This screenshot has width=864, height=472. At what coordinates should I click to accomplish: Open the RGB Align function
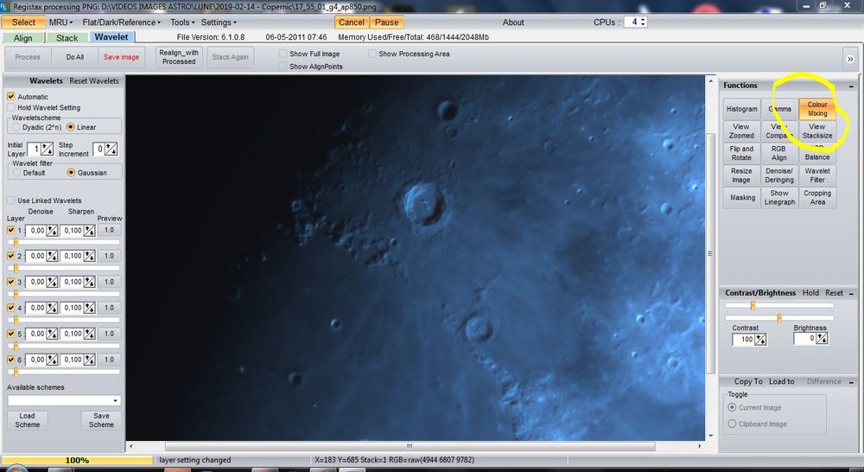click(779, 153)
